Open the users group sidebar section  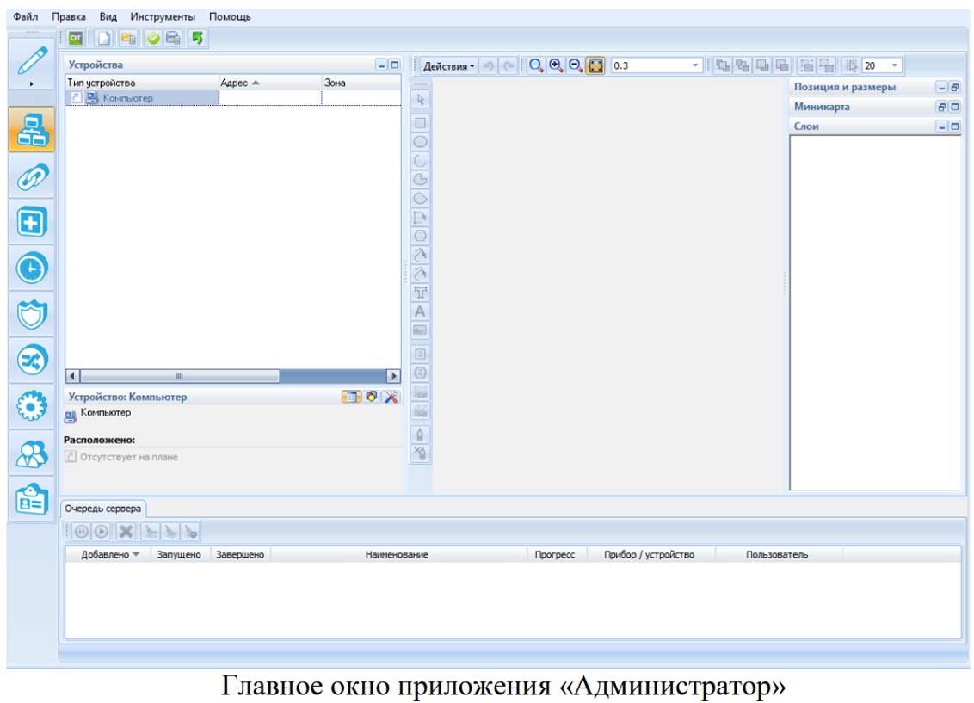click(33, 453)
